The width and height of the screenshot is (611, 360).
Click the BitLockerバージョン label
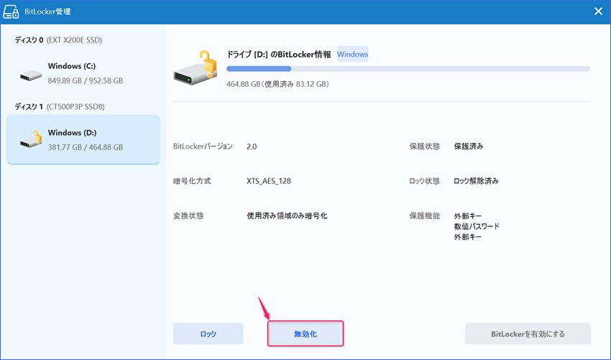click(203, 147)
